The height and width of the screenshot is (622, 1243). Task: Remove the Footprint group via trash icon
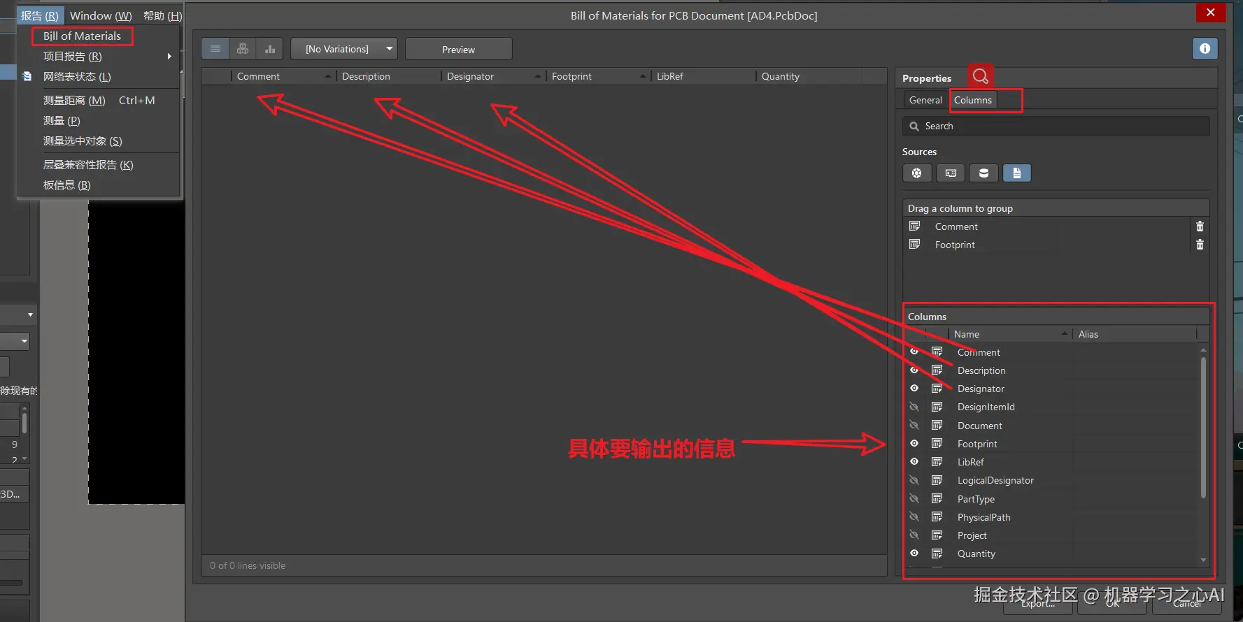point(1200,245)
